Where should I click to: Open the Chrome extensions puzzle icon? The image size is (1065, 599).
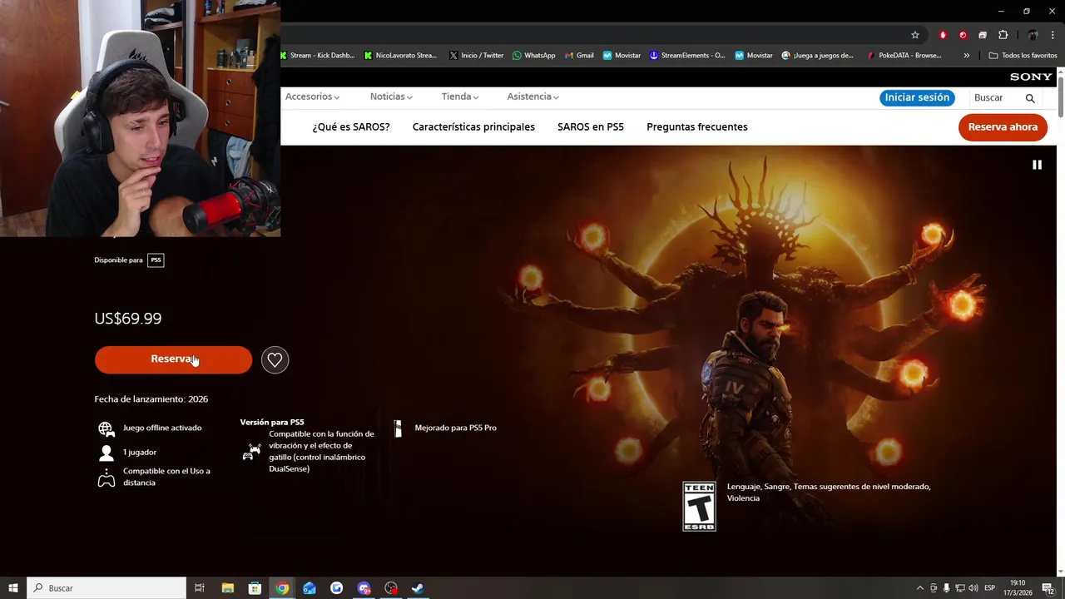pyautogui.click(x=1003, y=35)
